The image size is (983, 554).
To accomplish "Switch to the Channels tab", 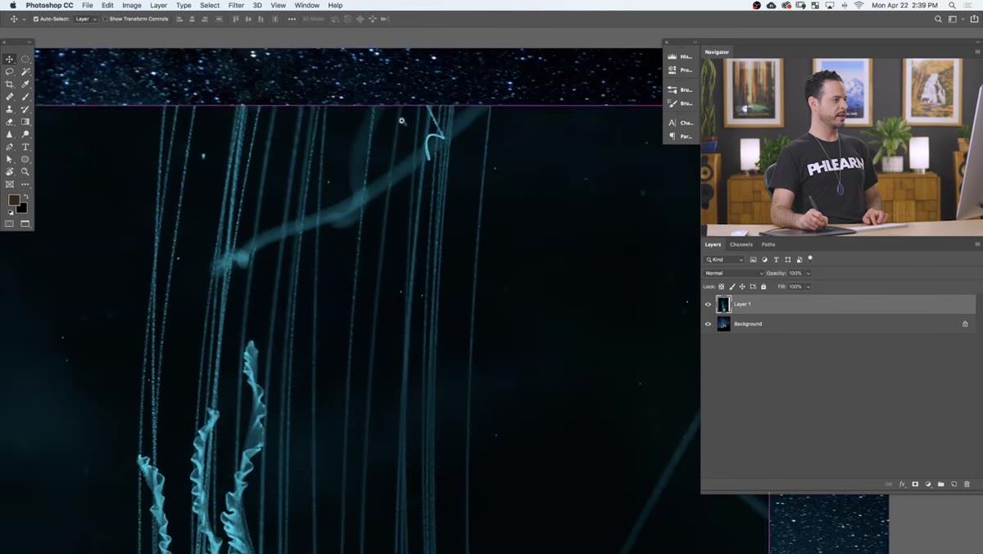I will tap(741, 244).
